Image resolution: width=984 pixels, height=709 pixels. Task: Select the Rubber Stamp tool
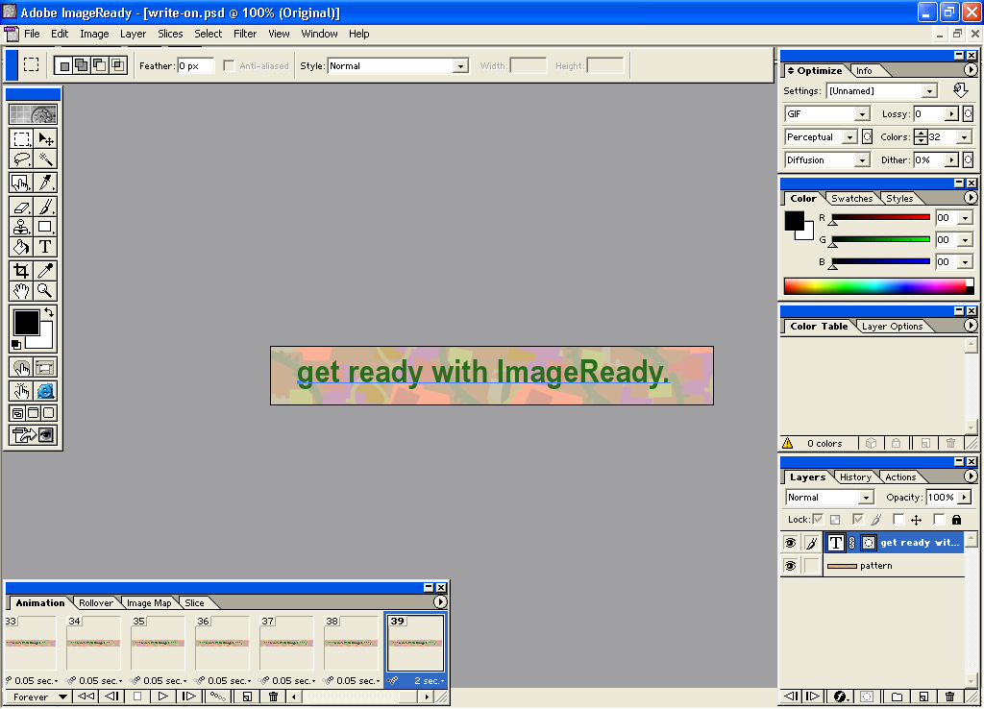pyautogui.click(x=21, y=227)
